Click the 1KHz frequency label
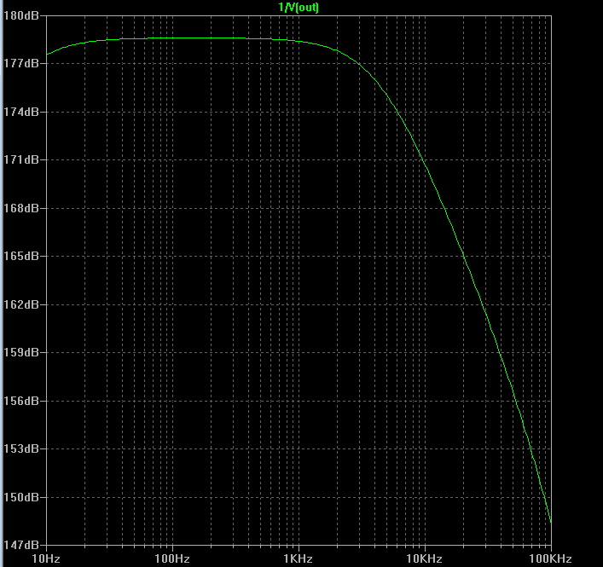The width and height of the screenshot is (603, 567). [x=298, y=558]
